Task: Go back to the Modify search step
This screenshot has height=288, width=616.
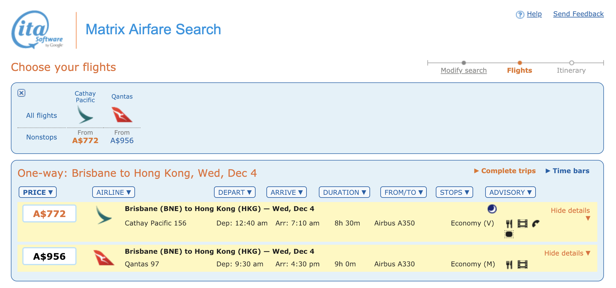Action: point(464,70)
